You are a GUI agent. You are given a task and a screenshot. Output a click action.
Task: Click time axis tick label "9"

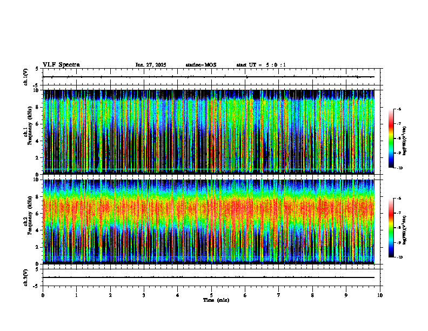click(x=346, y=295)
